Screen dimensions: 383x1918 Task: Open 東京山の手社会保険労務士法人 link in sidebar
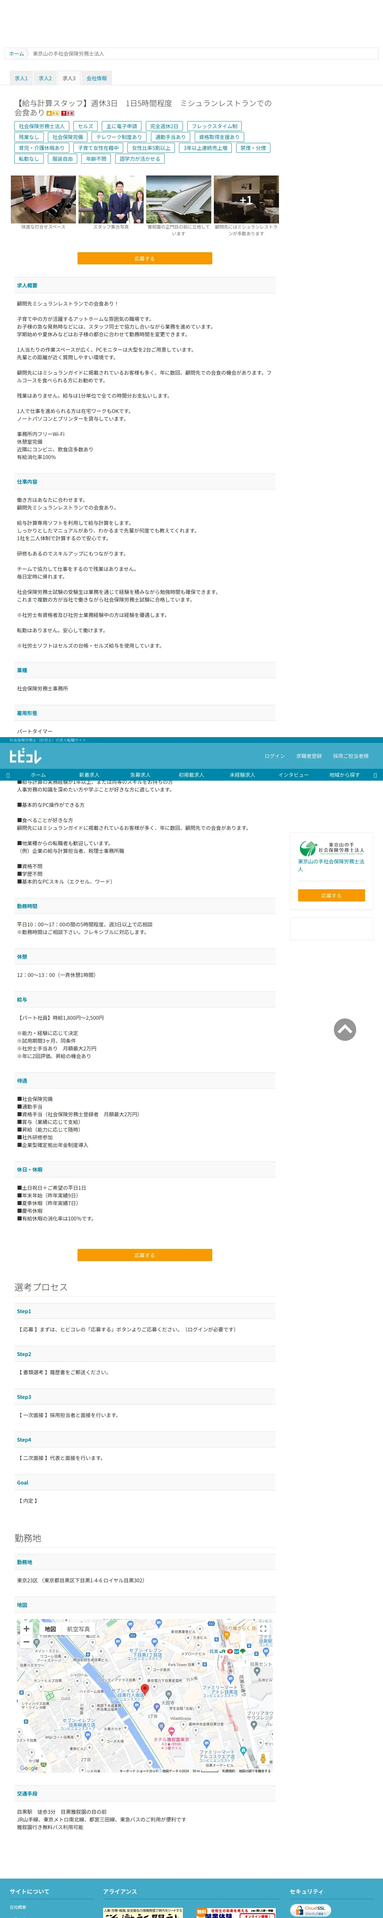(x=331, y=865)
